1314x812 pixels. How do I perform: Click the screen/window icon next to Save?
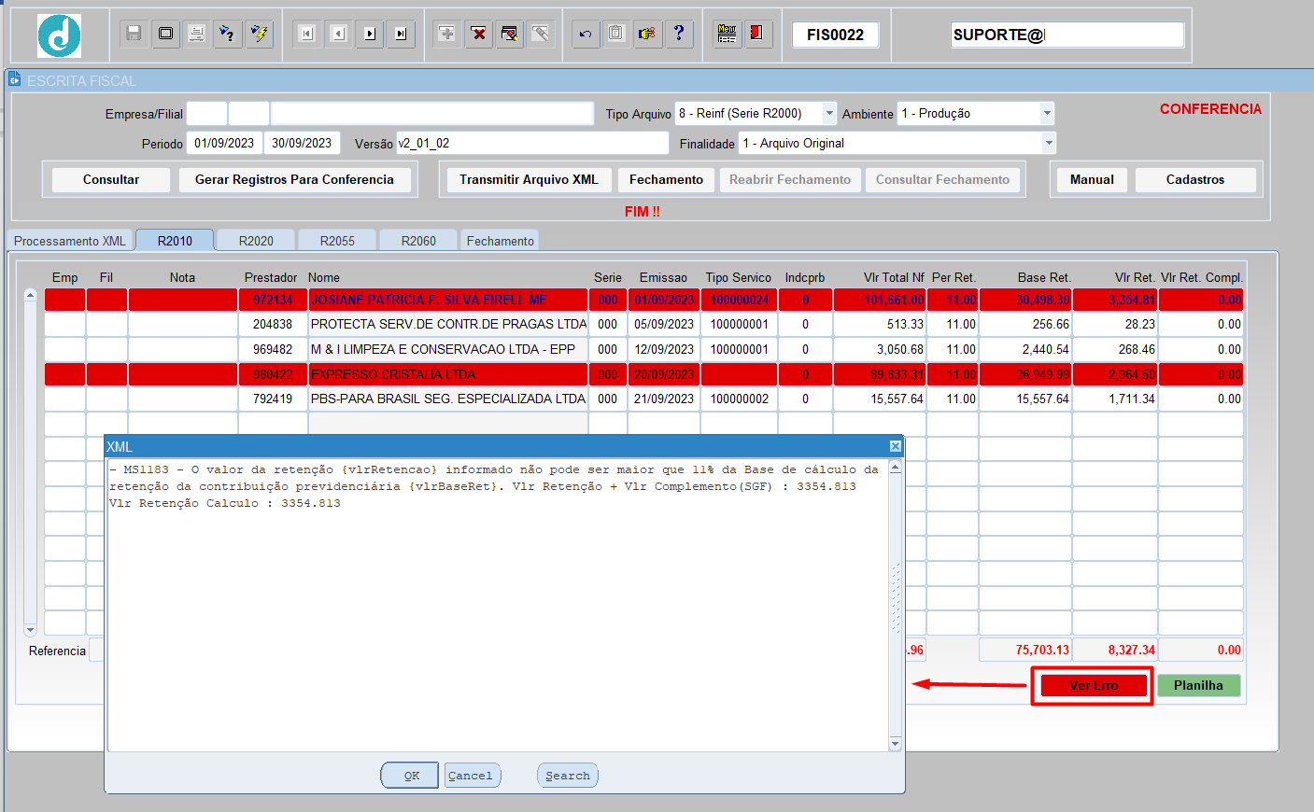(x=165, y=34)
